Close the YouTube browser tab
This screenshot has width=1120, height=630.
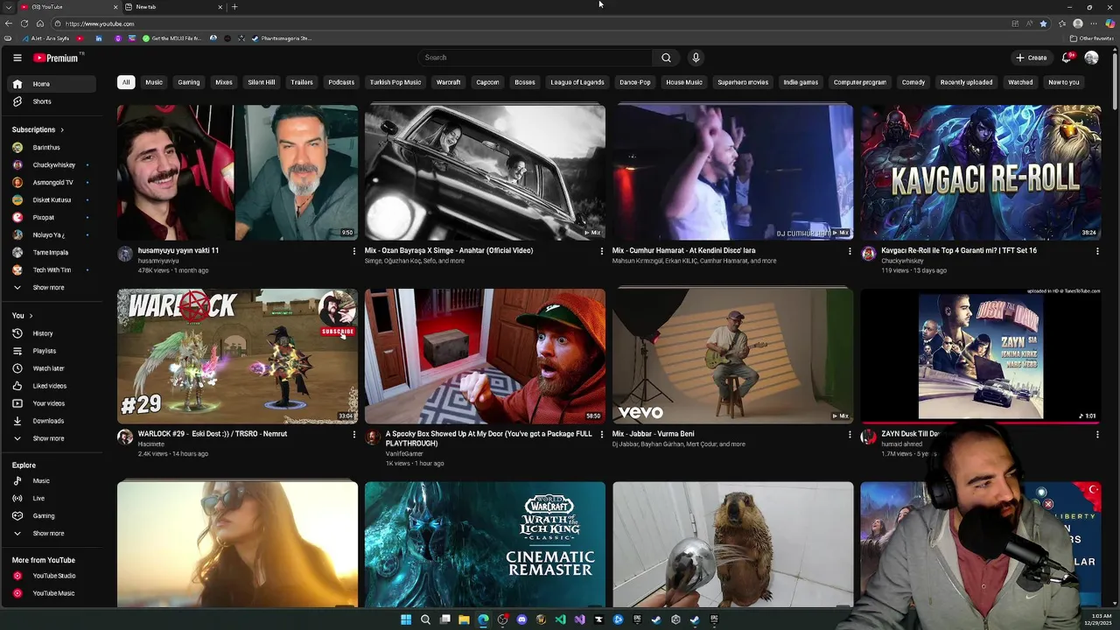tap(115, 7)
